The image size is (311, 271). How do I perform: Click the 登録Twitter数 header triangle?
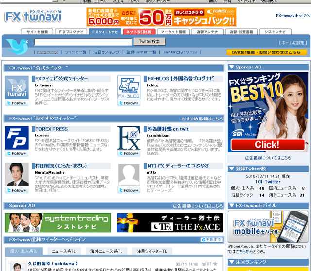[x=231, y=169]
